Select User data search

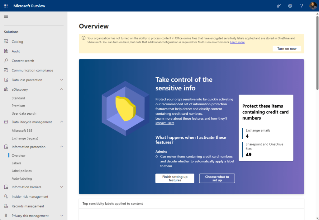tap(24, 113)
